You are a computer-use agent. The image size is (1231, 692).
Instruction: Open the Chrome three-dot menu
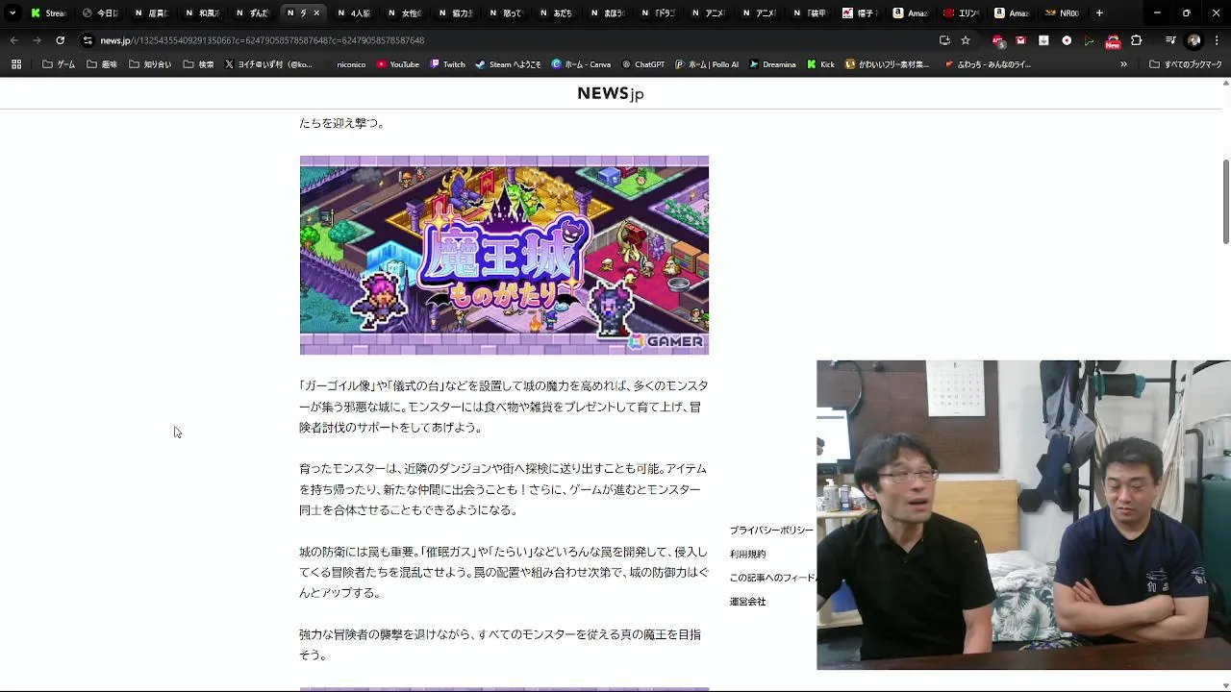pyautogui.click(x=1218, y=40)
